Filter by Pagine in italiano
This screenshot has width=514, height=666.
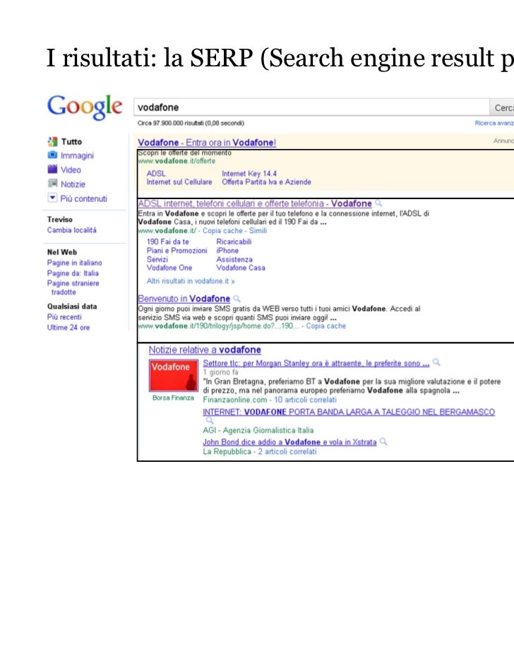click(x=74, y=263)
